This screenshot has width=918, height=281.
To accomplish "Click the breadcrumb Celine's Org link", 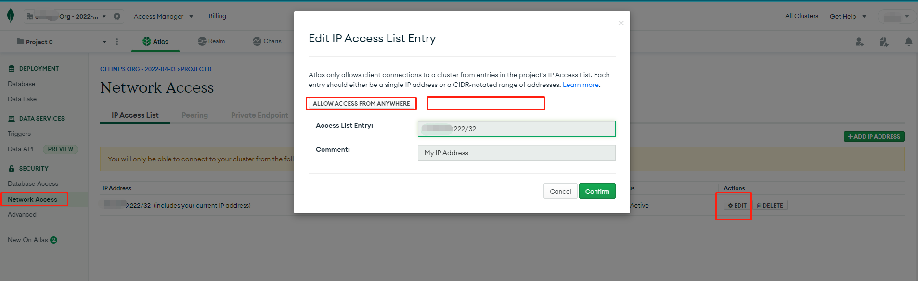I will tap(138, 69).
